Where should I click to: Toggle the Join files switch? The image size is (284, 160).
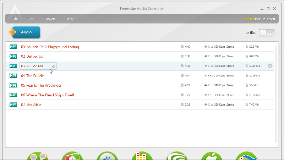point(267,33)
